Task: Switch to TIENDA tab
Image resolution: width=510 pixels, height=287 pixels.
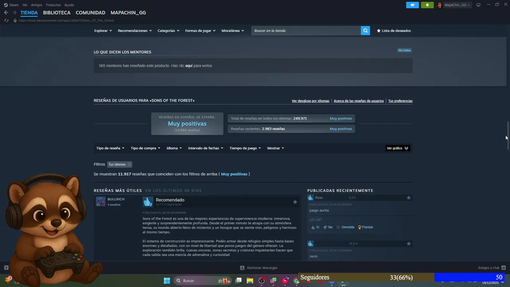Action: 29,13
